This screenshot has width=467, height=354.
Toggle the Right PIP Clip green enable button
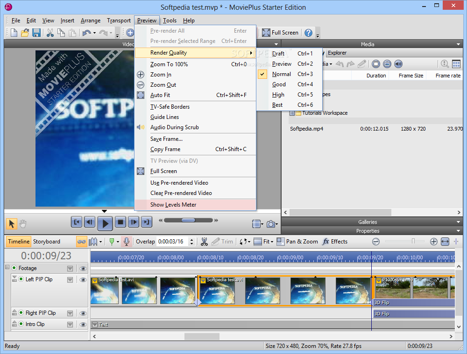(21, 312)
